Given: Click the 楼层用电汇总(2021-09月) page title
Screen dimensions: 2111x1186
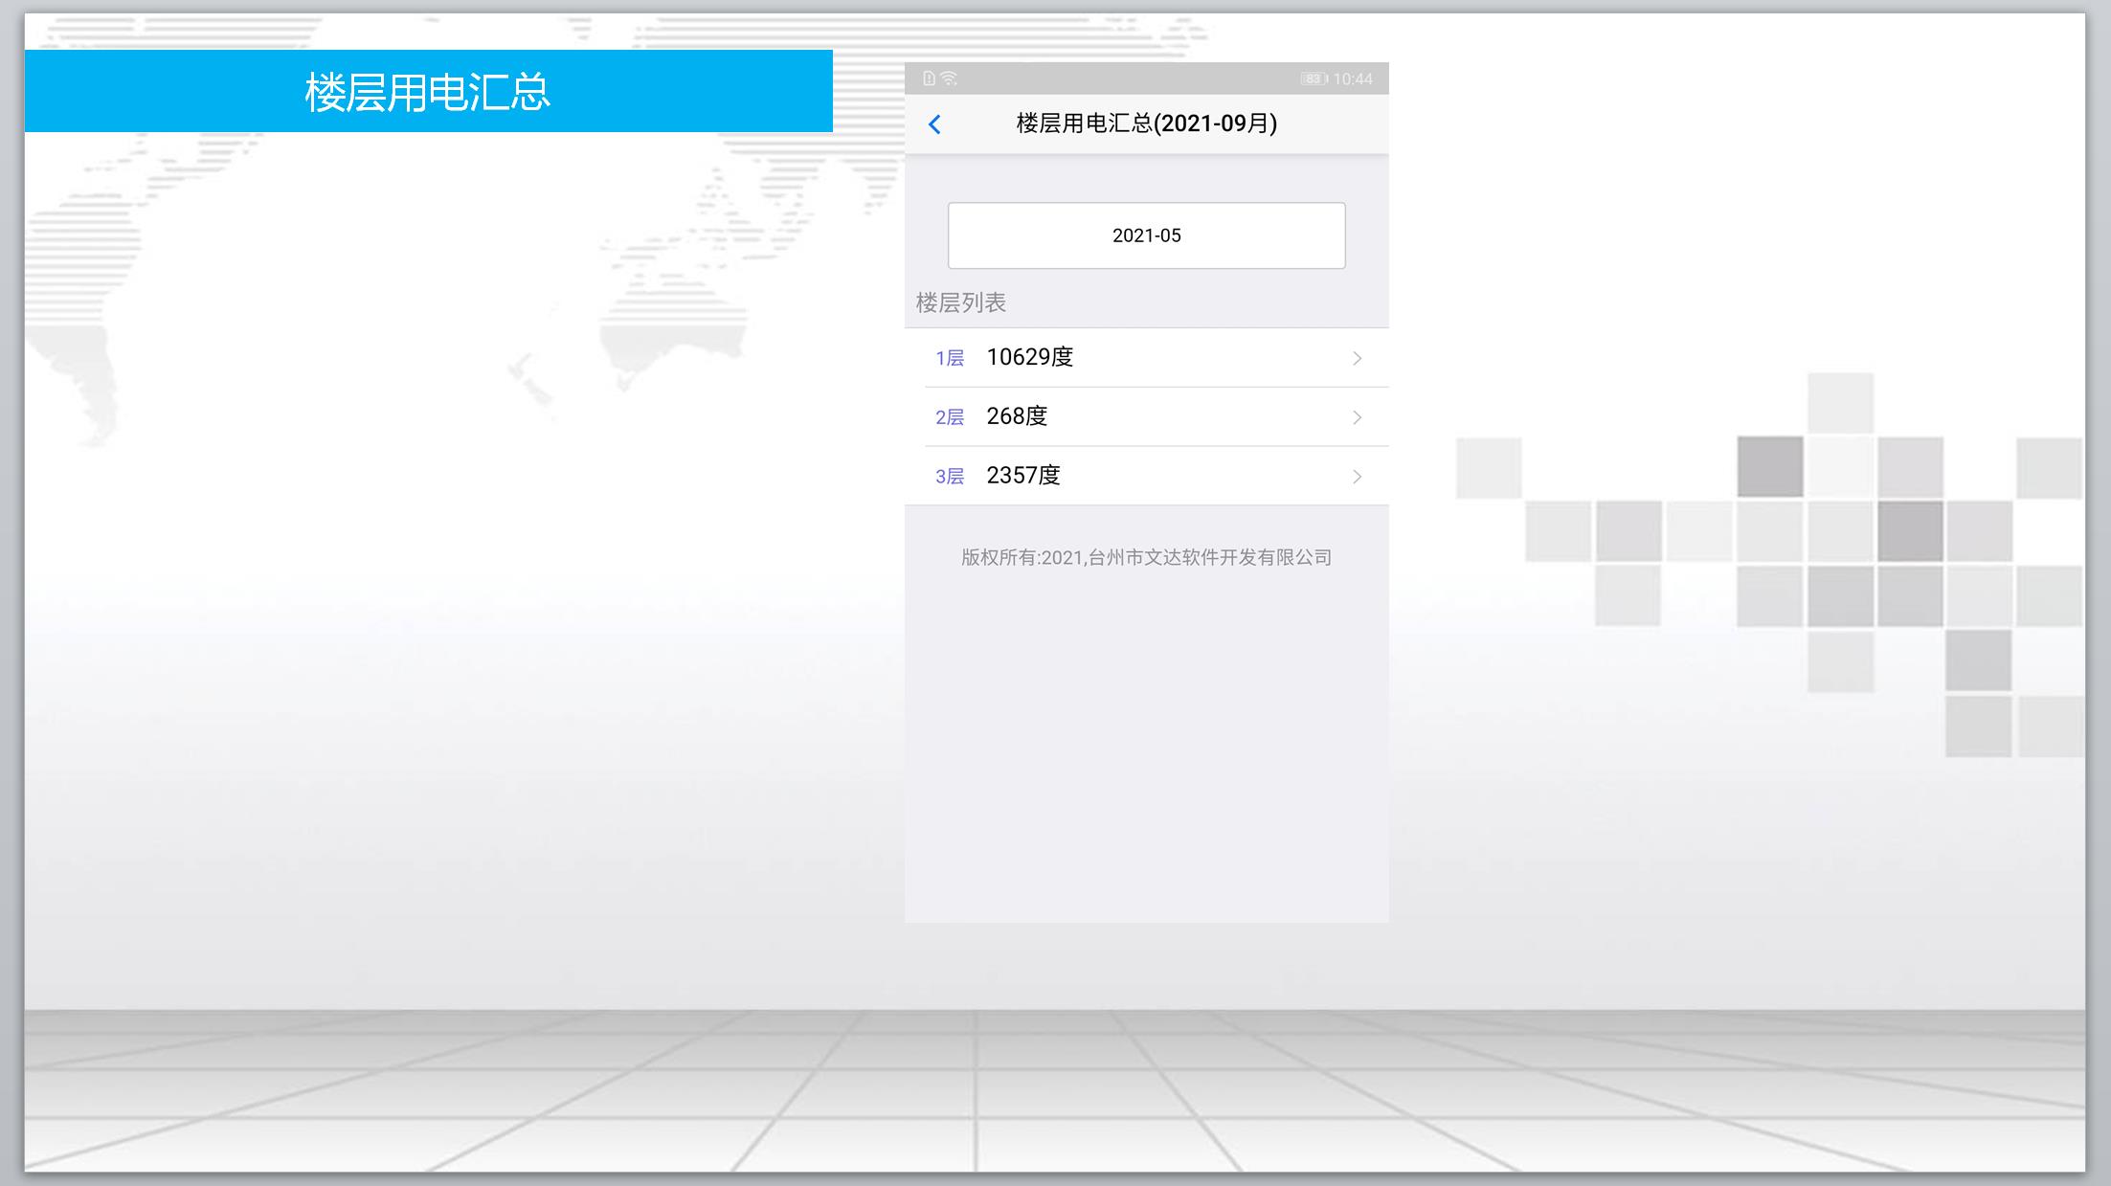Looking at the screenshot, I should point(1146,123).
